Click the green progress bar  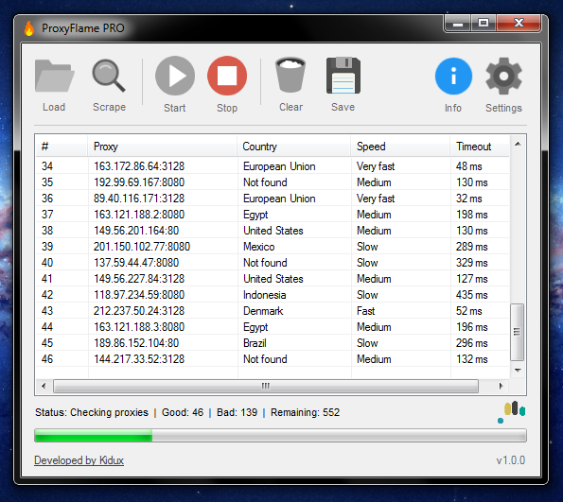click(x=280, y=435)
